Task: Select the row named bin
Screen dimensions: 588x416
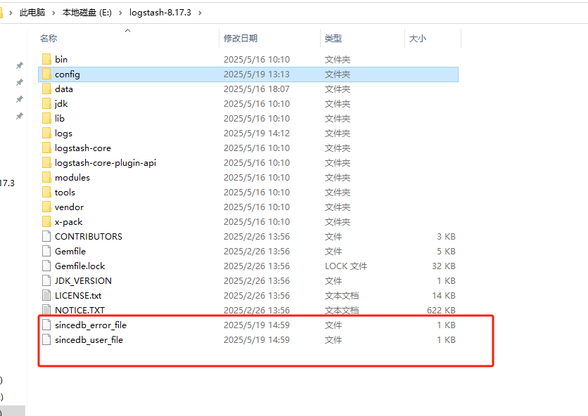Action: click(x=248, y=59)
